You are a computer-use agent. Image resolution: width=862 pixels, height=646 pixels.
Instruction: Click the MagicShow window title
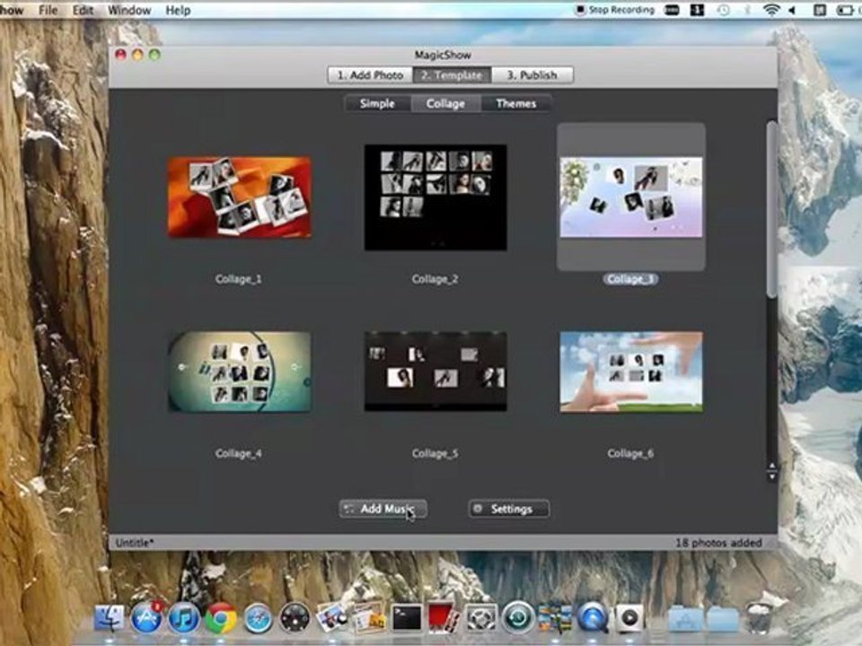443,55
